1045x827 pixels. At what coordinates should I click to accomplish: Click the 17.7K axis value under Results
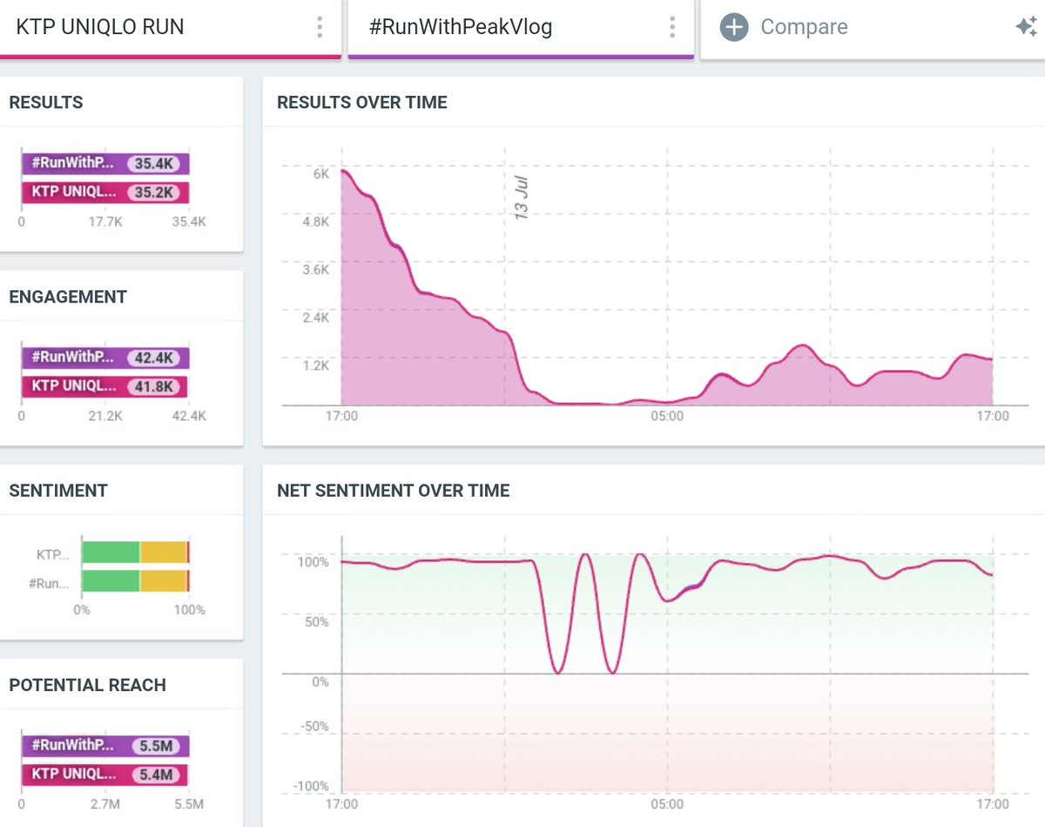click(x=105, y=222)
